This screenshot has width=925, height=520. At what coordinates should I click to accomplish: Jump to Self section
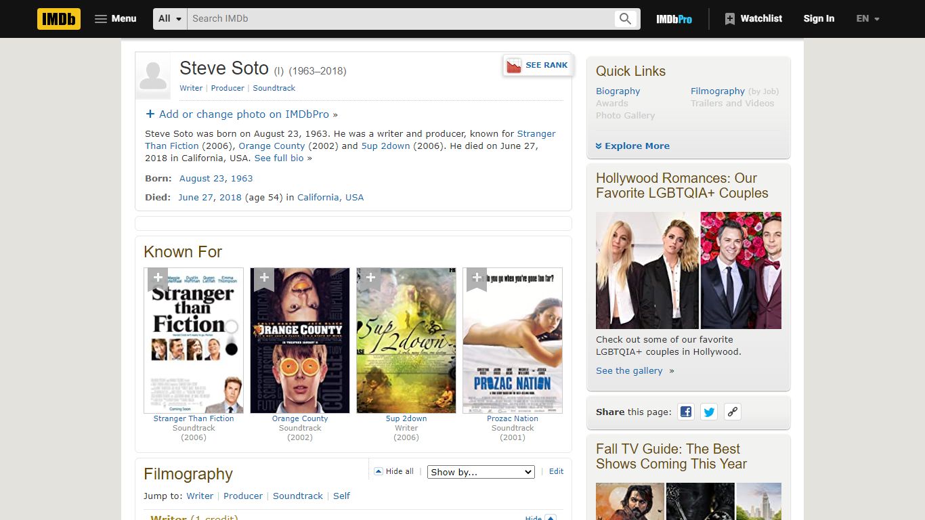pos(341,496)
